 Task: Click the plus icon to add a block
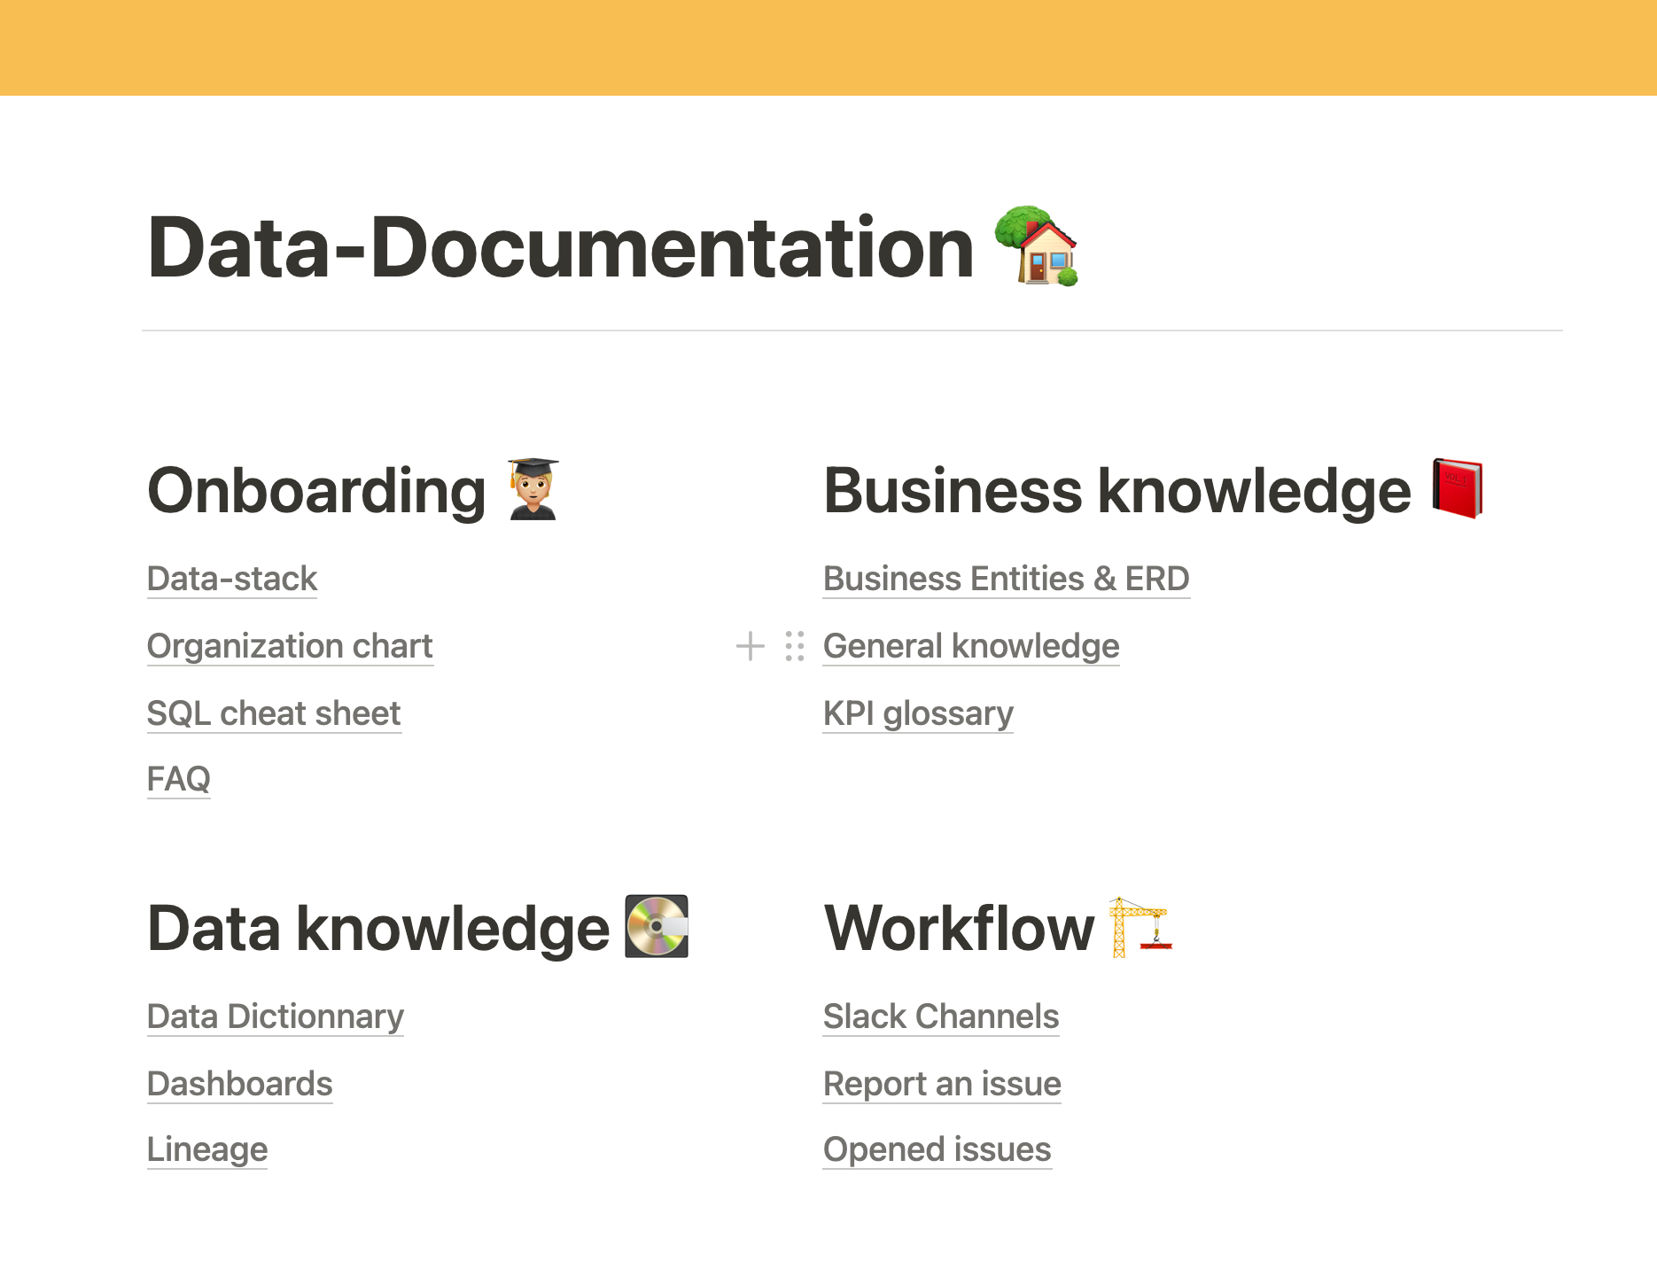750,646
